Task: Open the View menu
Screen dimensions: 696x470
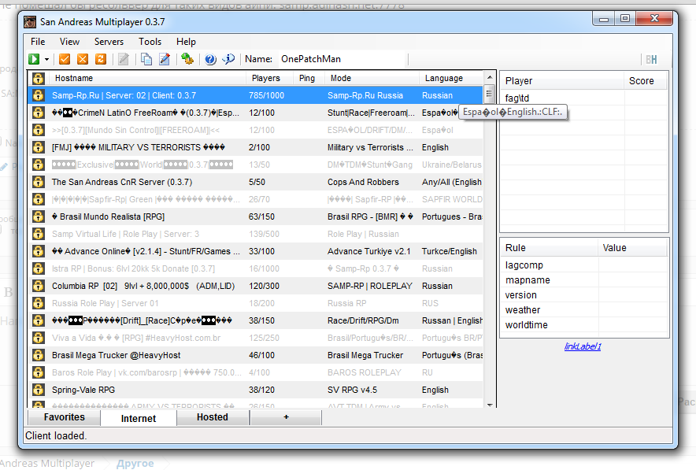Action: pos(70,42)
